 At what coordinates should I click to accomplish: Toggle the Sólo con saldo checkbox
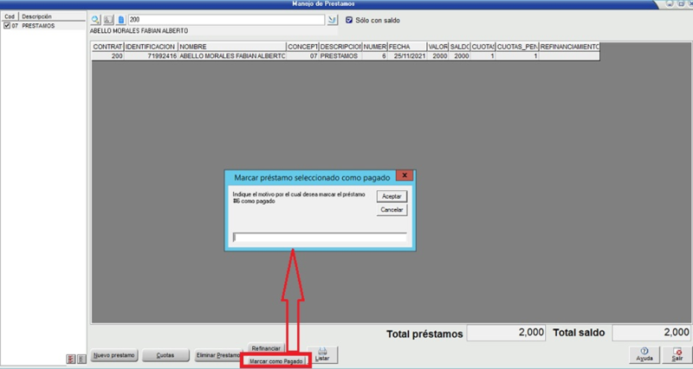(x=349, y=20)
